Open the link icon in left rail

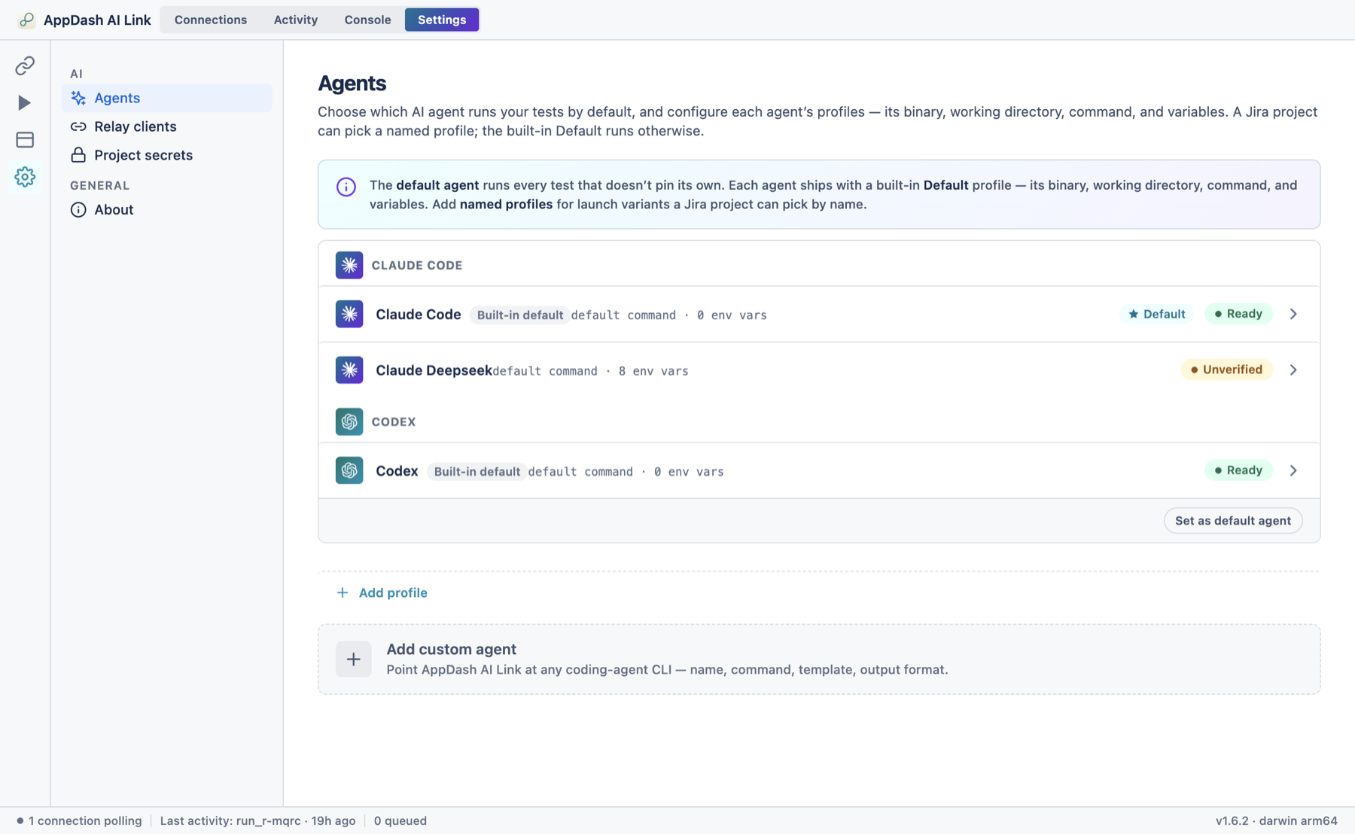click(25, 65)
